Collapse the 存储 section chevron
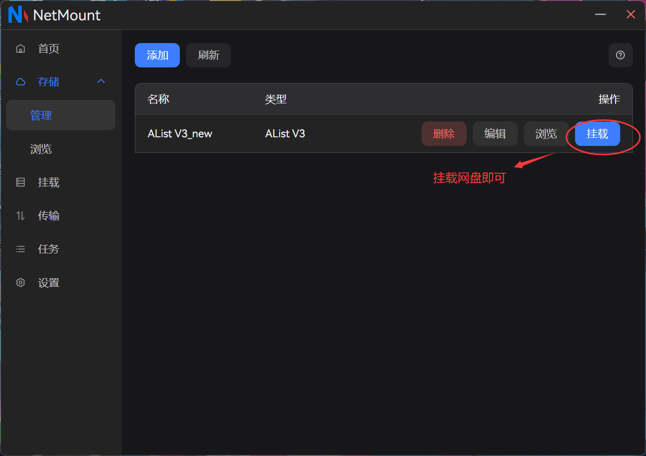This screenshot has width=646, height=456. (x=101, y=82)
